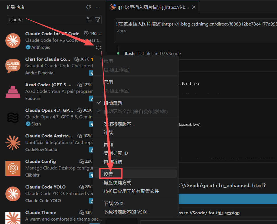This screenshot has height=224, width=277.
Task: Click the Azad Coder pyramid icon
Action: [13, 92]
